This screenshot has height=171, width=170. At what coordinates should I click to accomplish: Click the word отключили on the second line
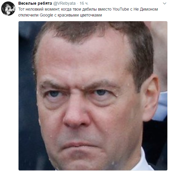click(29, 15)
